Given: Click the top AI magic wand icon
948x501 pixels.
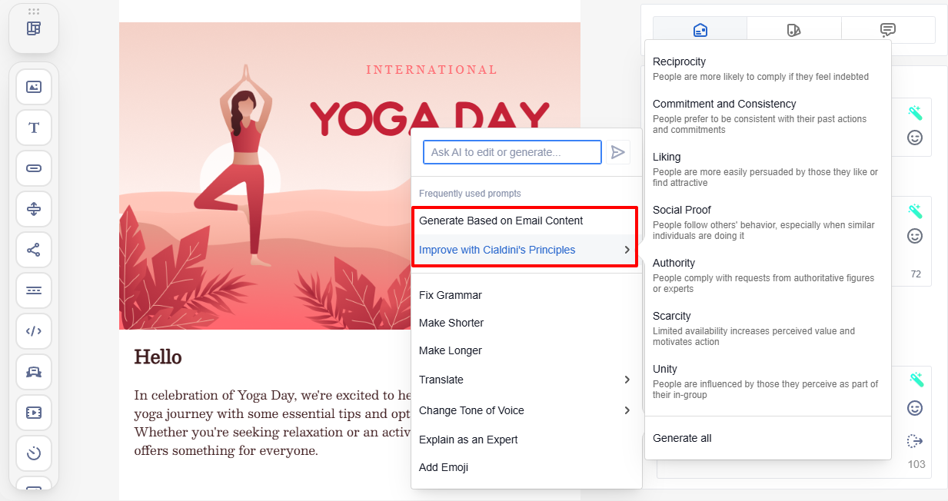Looking at the screenshot, I should click(x=915, y=113).
